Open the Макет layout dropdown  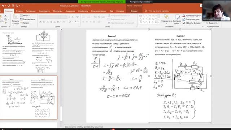25,16
